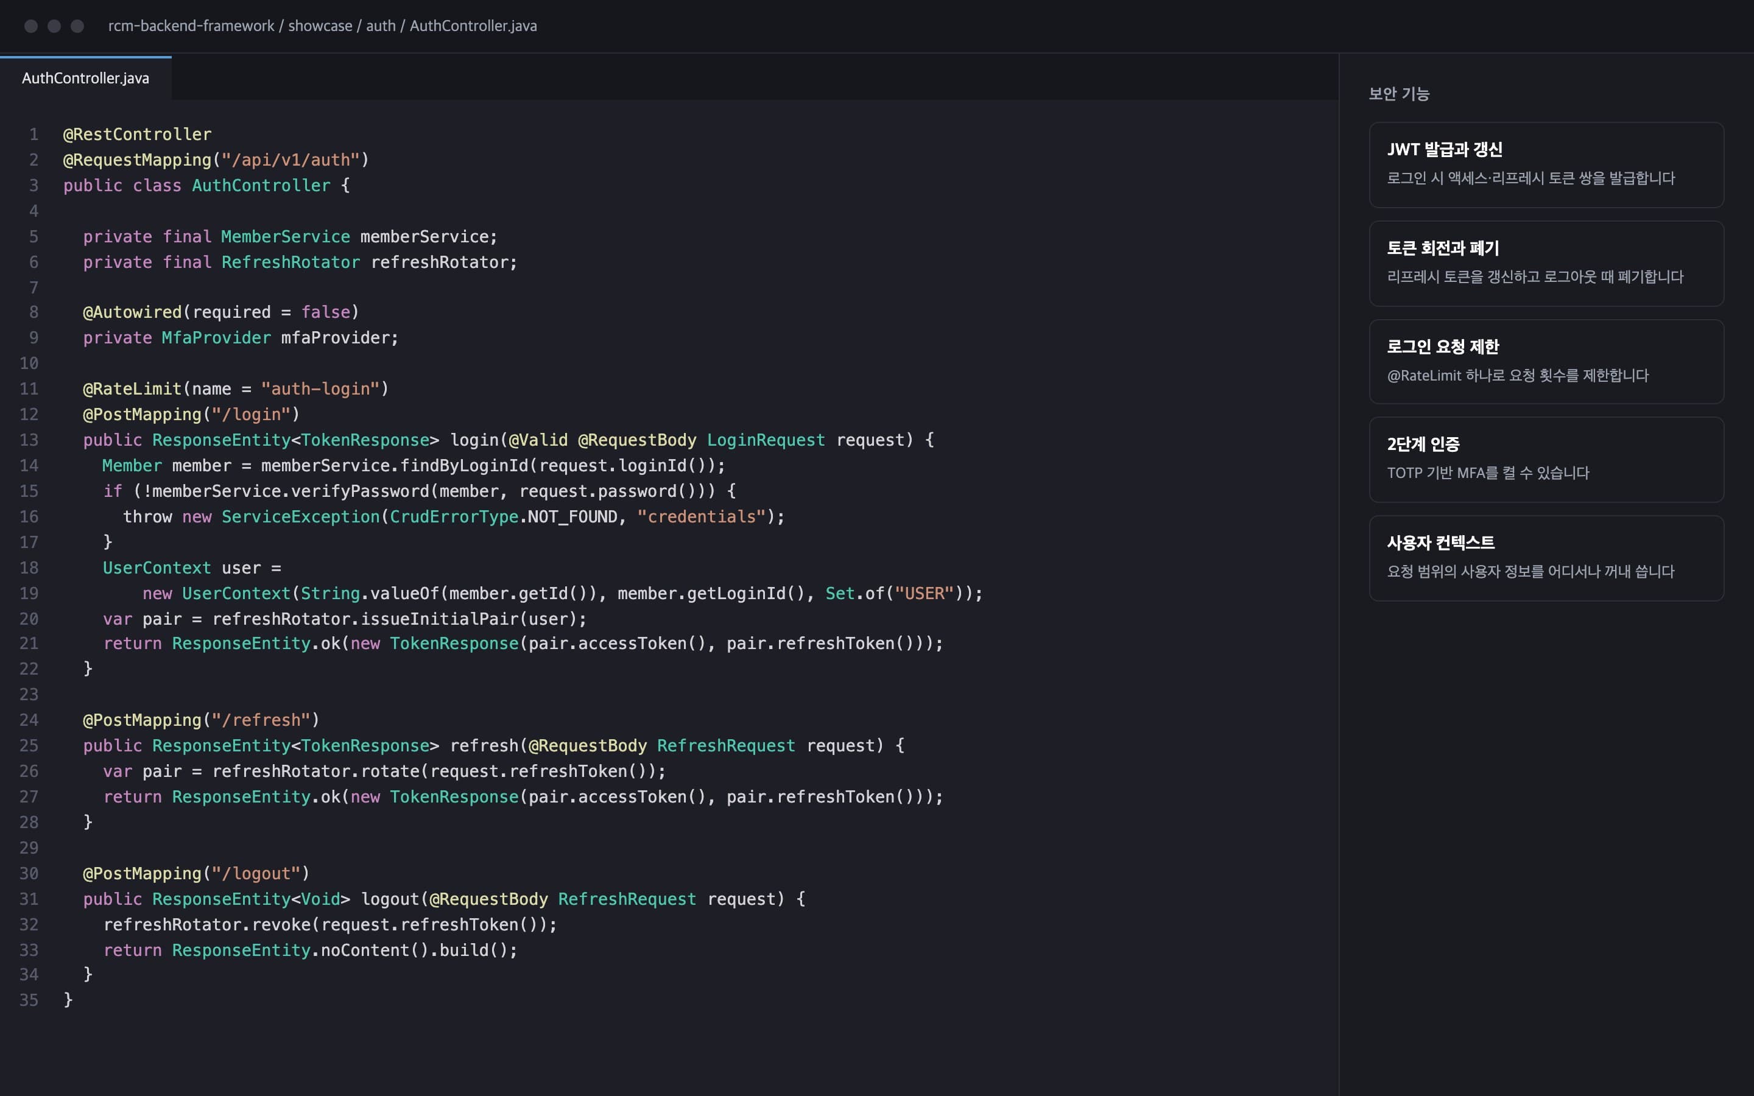
Task: Click the first gray window dot
Action: (x=31, y=26)
